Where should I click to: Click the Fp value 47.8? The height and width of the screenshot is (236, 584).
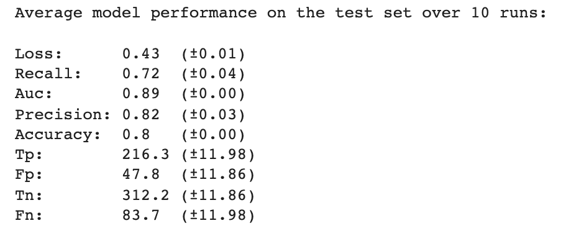[141, 175]
